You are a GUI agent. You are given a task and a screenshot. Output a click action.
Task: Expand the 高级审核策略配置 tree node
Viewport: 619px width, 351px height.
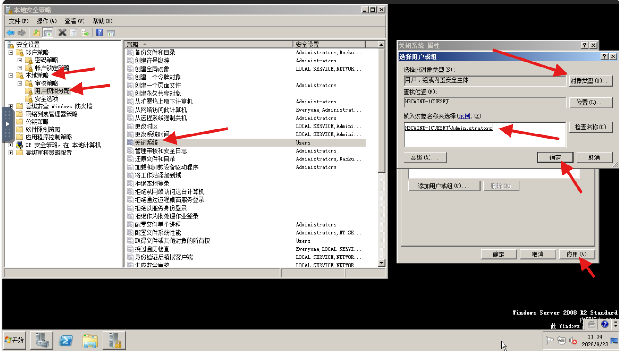click(x=10, y=153)
